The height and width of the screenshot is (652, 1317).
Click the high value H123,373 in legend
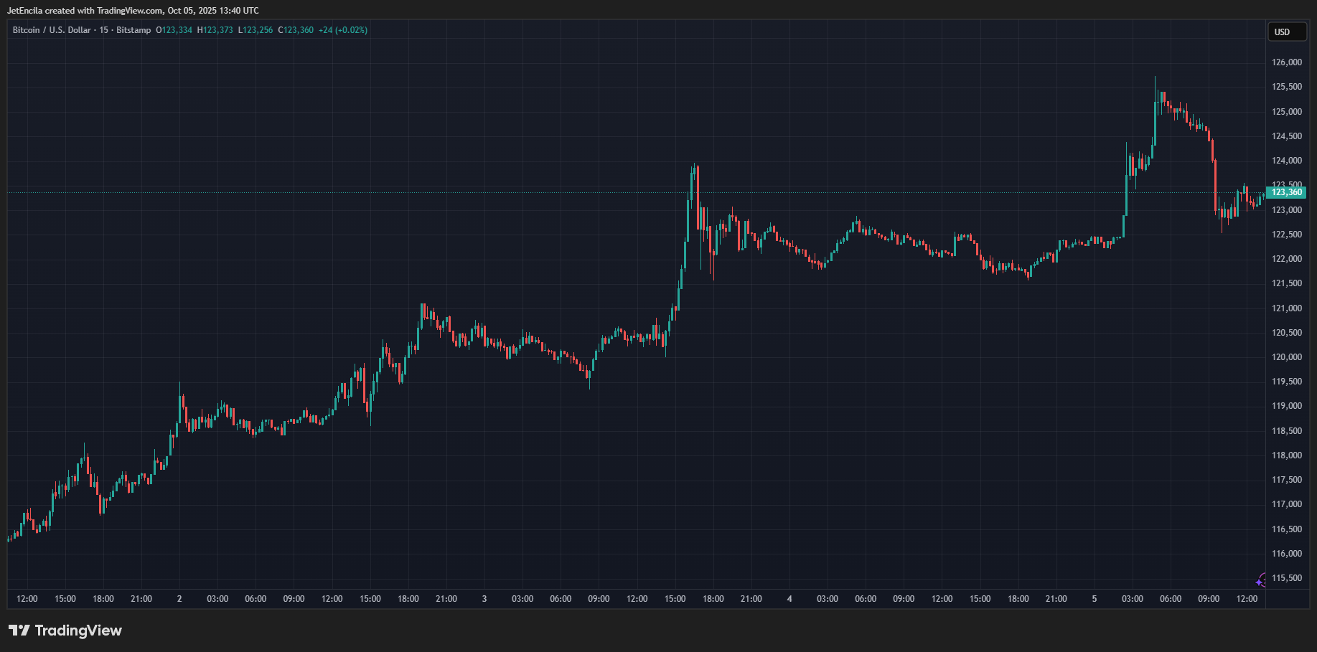point(215,30)
